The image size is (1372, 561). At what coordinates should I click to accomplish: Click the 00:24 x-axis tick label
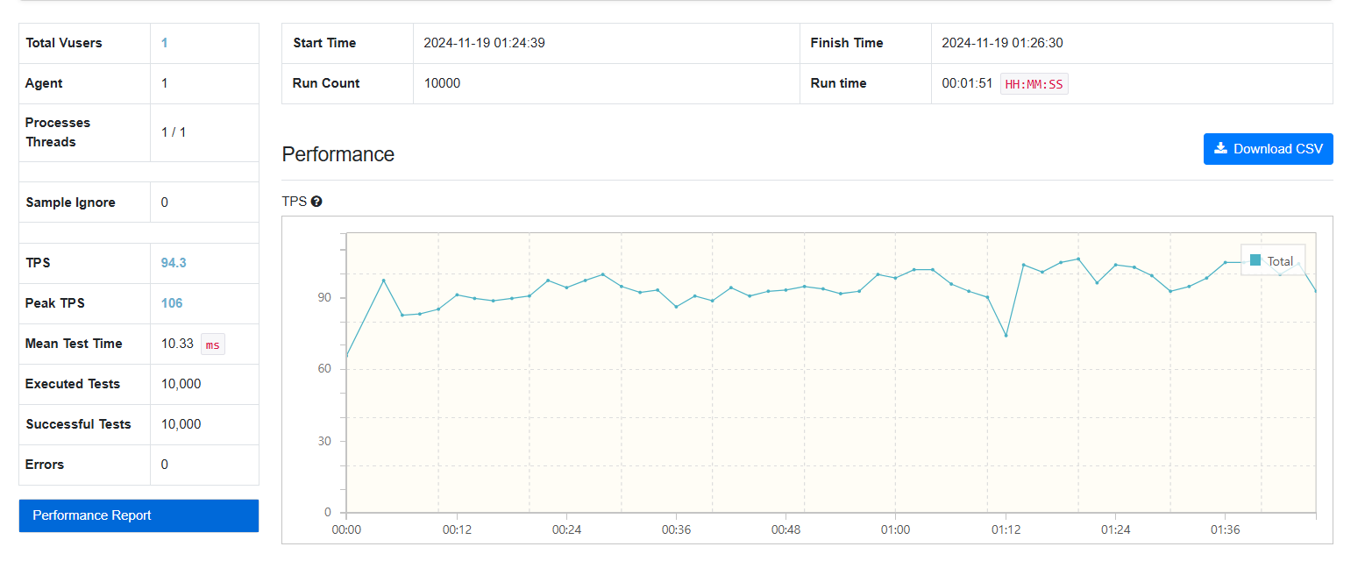click(566, 529)
